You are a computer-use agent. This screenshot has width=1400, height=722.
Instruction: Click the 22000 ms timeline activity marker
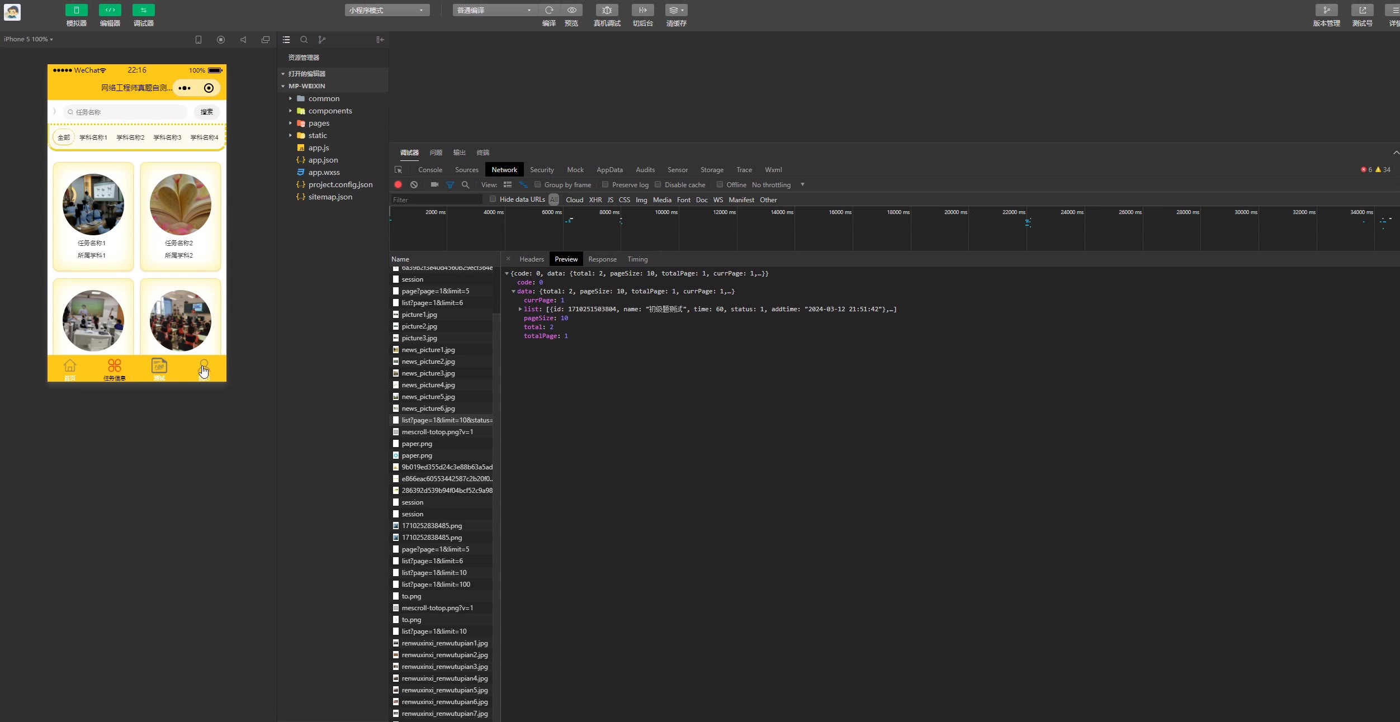[1028, 222]
